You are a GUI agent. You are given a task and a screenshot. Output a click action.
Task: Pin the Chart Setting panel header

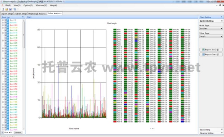point(221,17)
